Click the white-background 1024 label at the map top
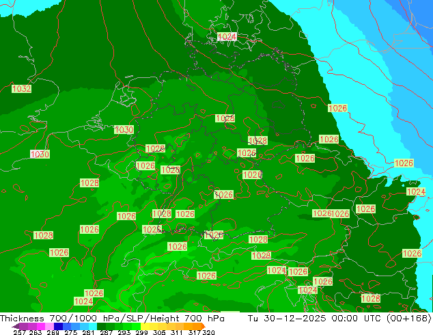Screen dimensions: 433x335 [227, 36]
